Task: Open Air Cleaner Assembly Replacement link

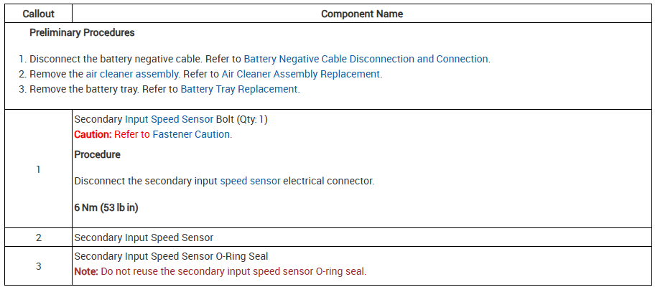Action: [x=301, y=74]
